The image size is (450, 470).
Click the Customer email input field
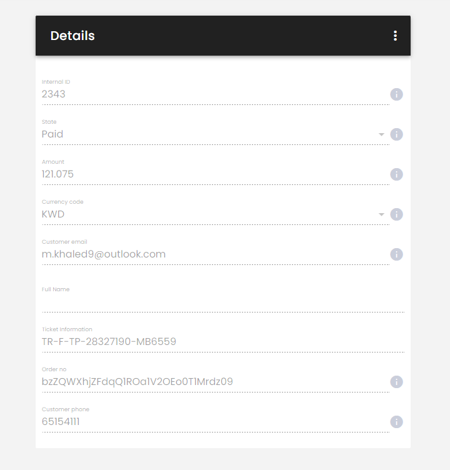tap(216, 254)
